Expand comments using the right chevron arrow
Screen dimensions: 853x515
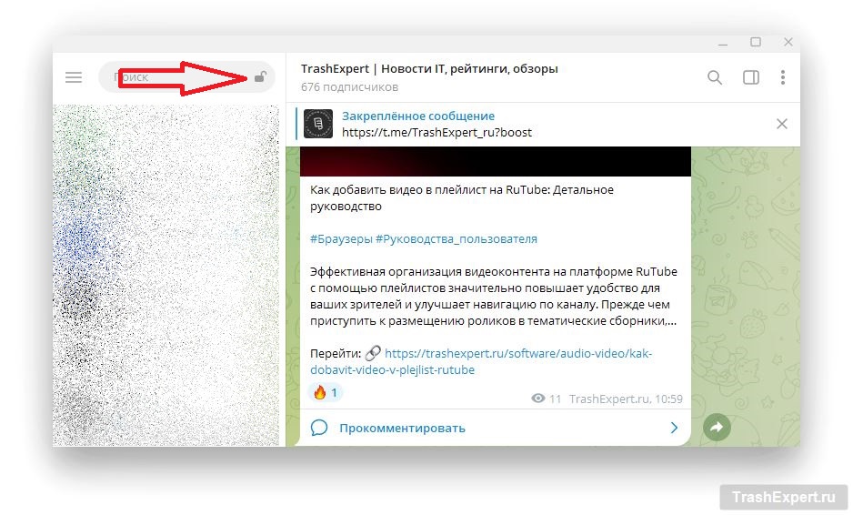point(674,428)
